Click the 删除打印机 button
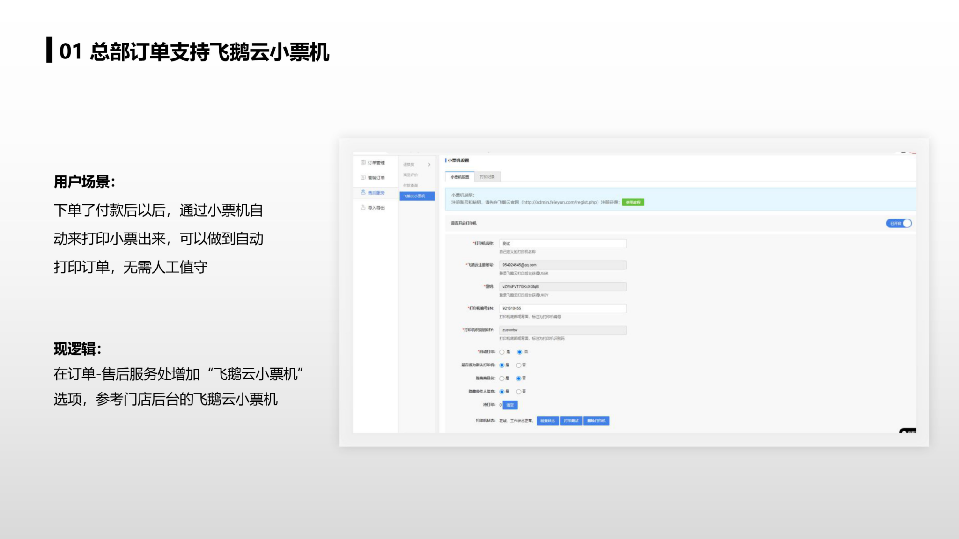 [596, 421]
